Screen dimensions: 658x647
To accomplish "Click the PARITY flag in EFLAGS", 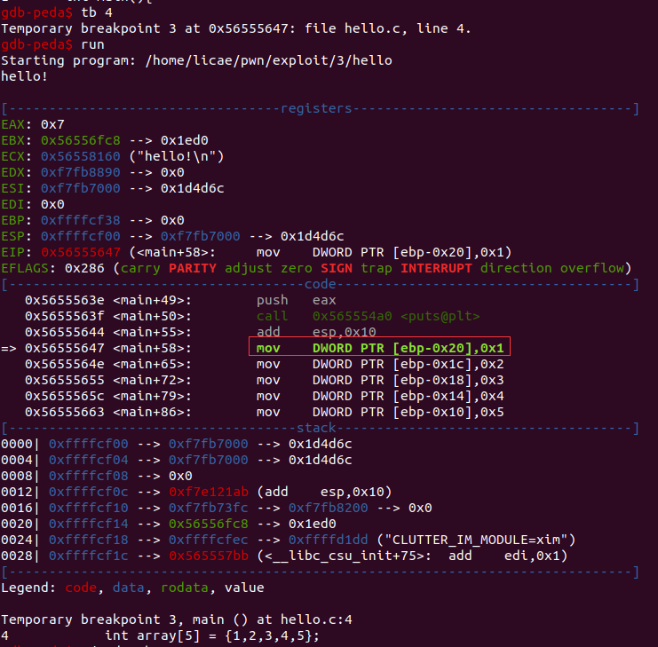I will click(x=193, y=268).
